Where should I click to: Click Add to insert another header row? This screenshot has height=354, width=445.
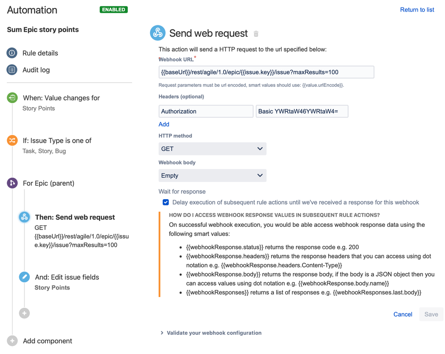coord(164,124)
